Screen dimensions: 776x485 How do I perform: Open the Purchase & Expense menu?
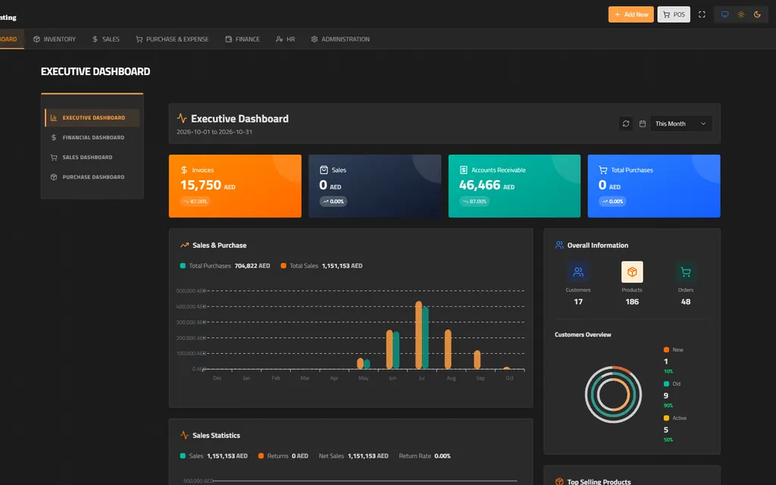click(x=172, y=39)
